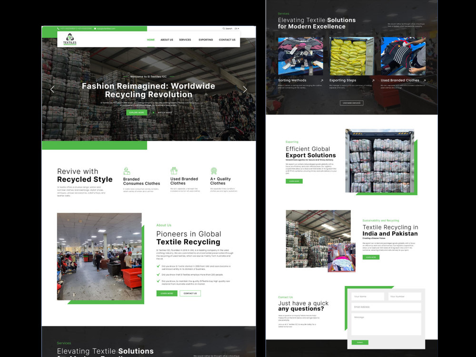The height and width of the screenshot is (357, 476).
Task: Click LEARN MORE button in About Us section
Action: pos(167,293)
